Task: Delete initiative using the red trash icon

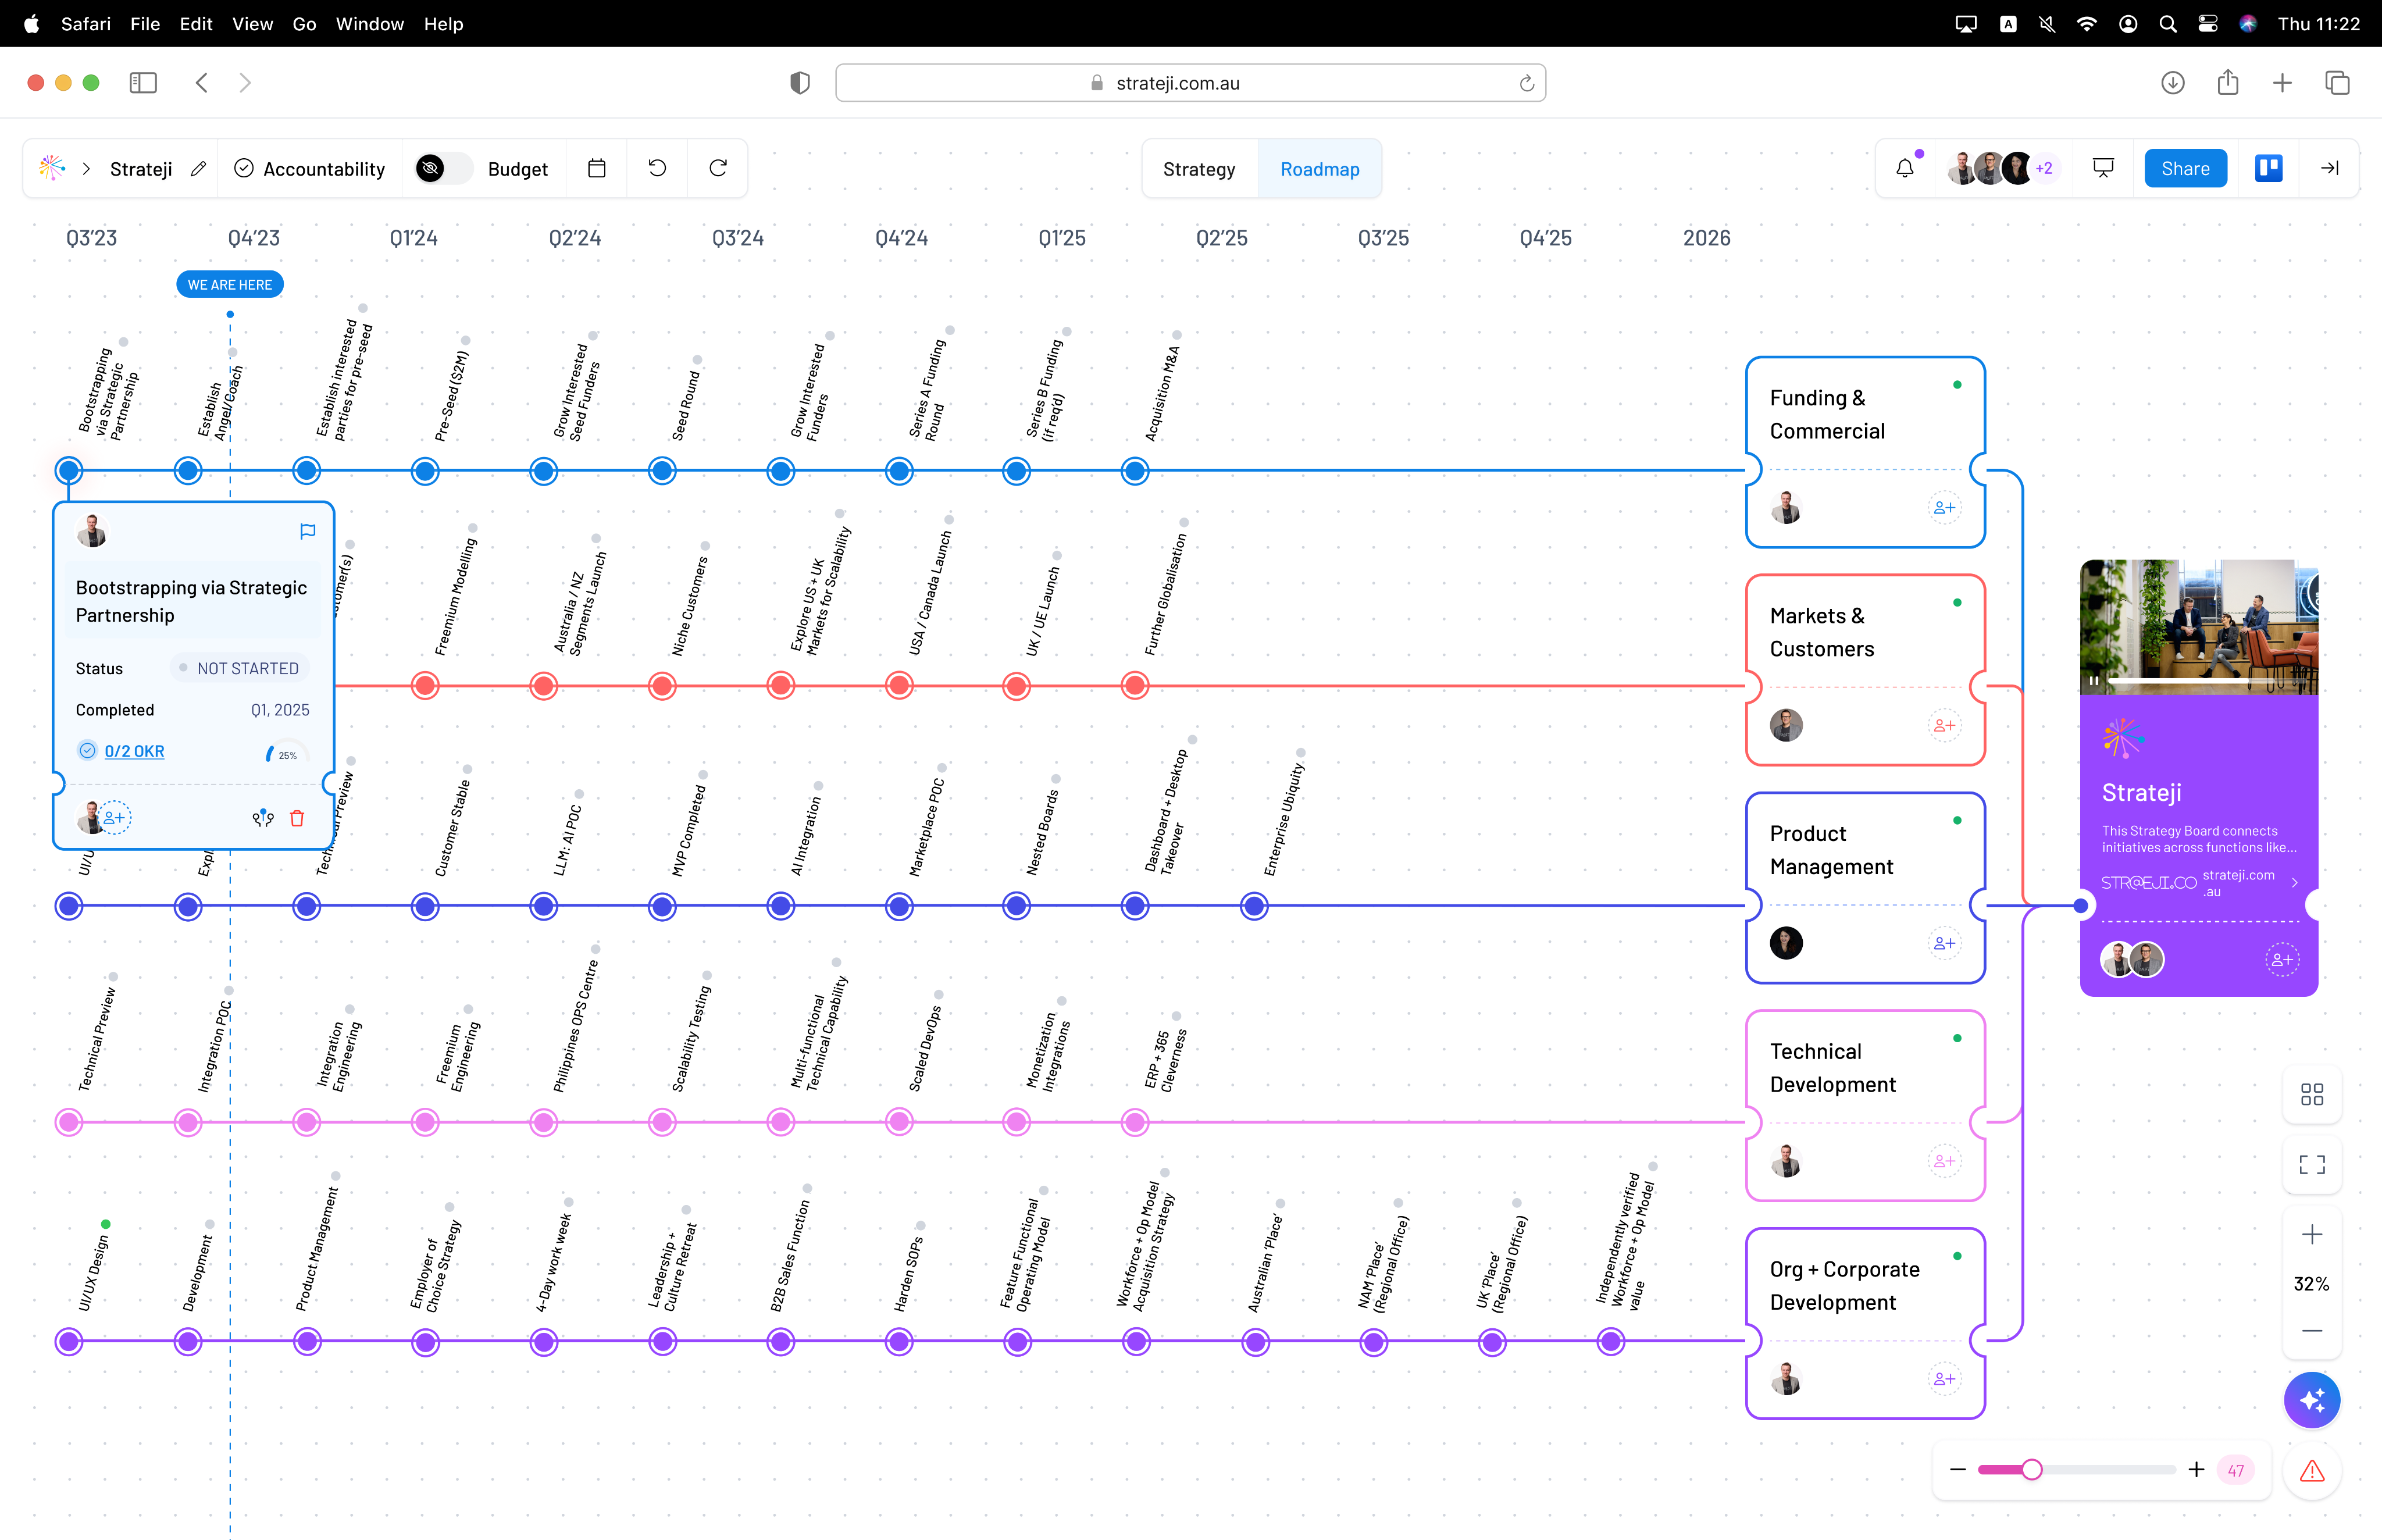Action: (x=297, y=819)
